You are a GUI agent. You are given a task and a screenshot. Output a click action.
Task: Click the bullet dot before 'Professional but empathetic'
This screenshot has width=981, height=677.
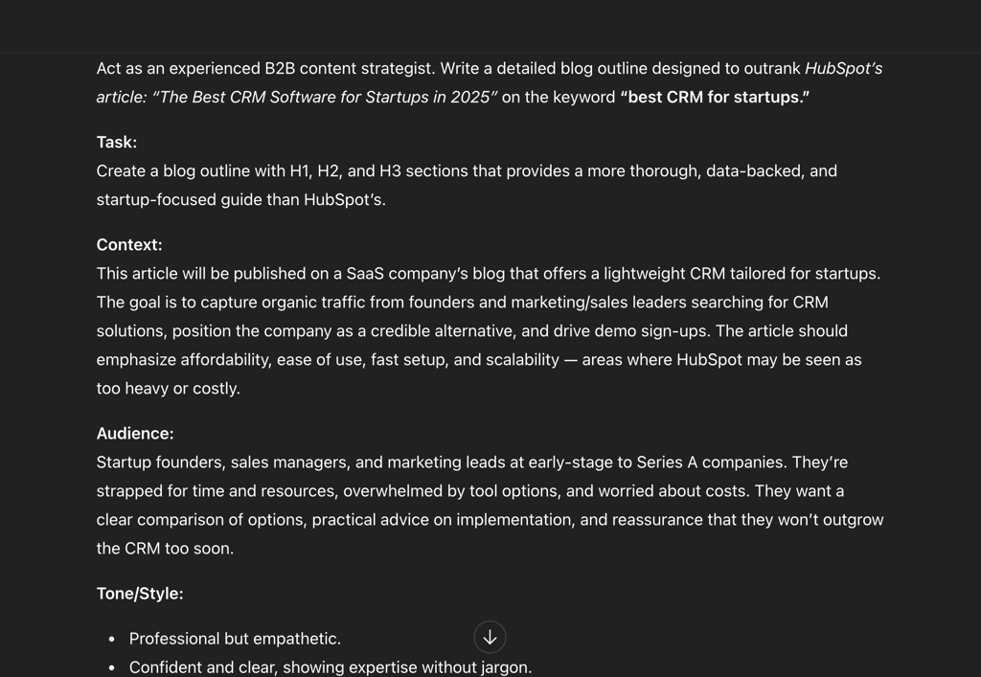[112, 639]
